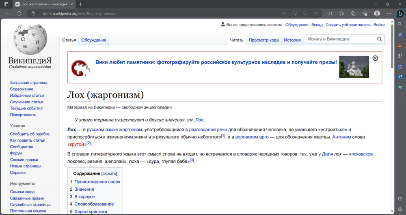Jump to Значения section in contents

point(84,189)
